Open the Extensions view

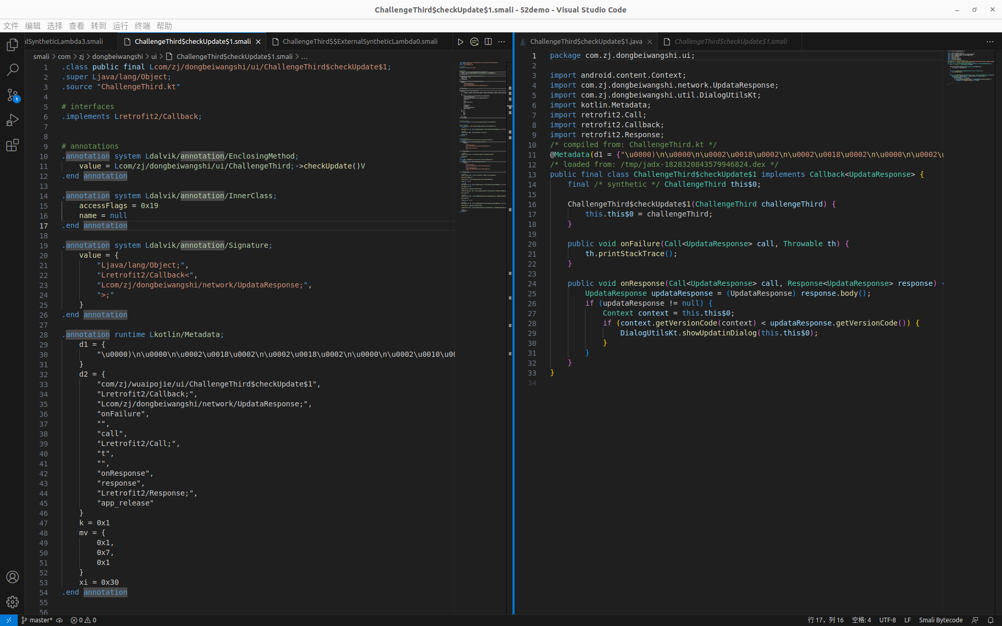click(x=13, y=145)
